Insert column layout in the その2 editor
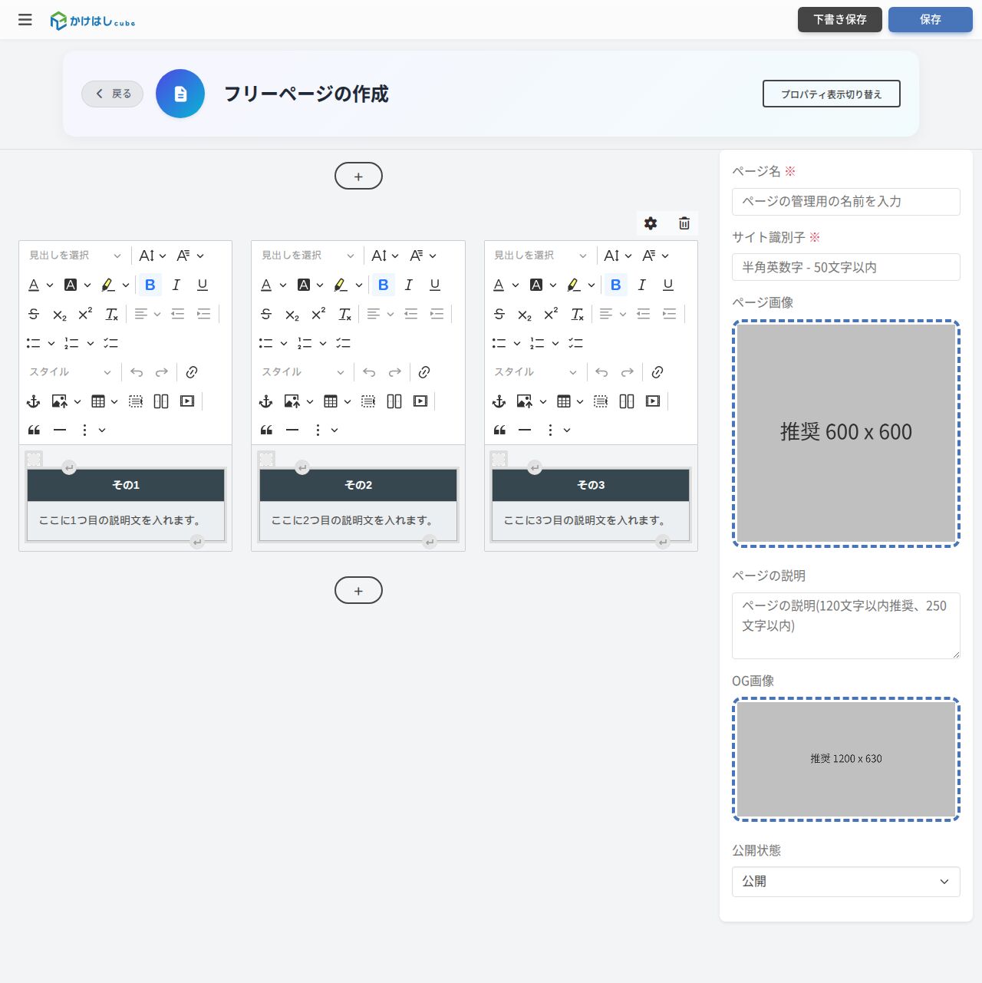This screenshot has height=983, width=982. [394, 401]
